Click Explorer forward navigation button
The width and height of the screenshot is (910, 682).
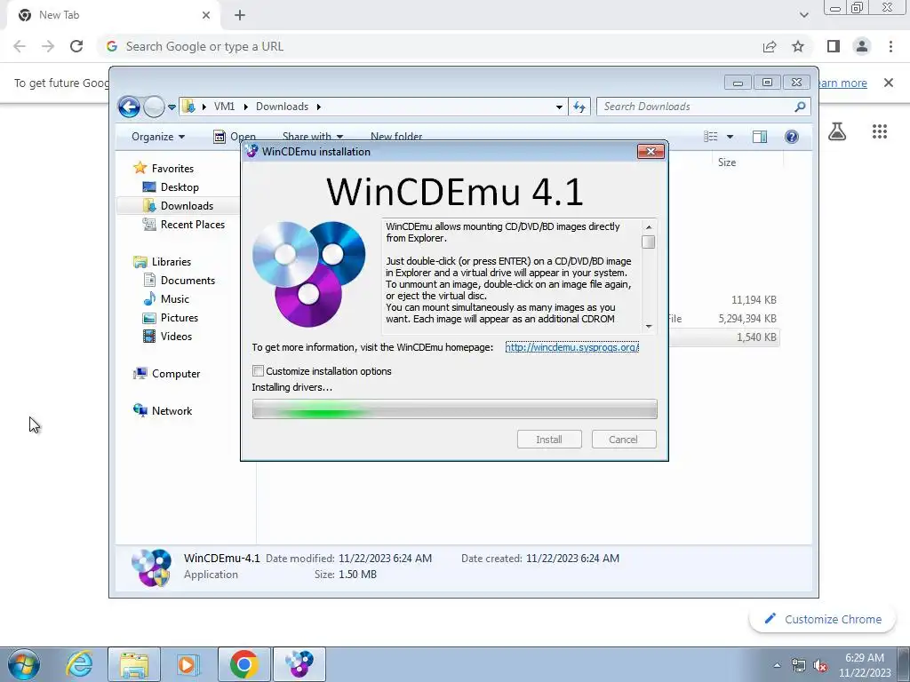point(154,107)
